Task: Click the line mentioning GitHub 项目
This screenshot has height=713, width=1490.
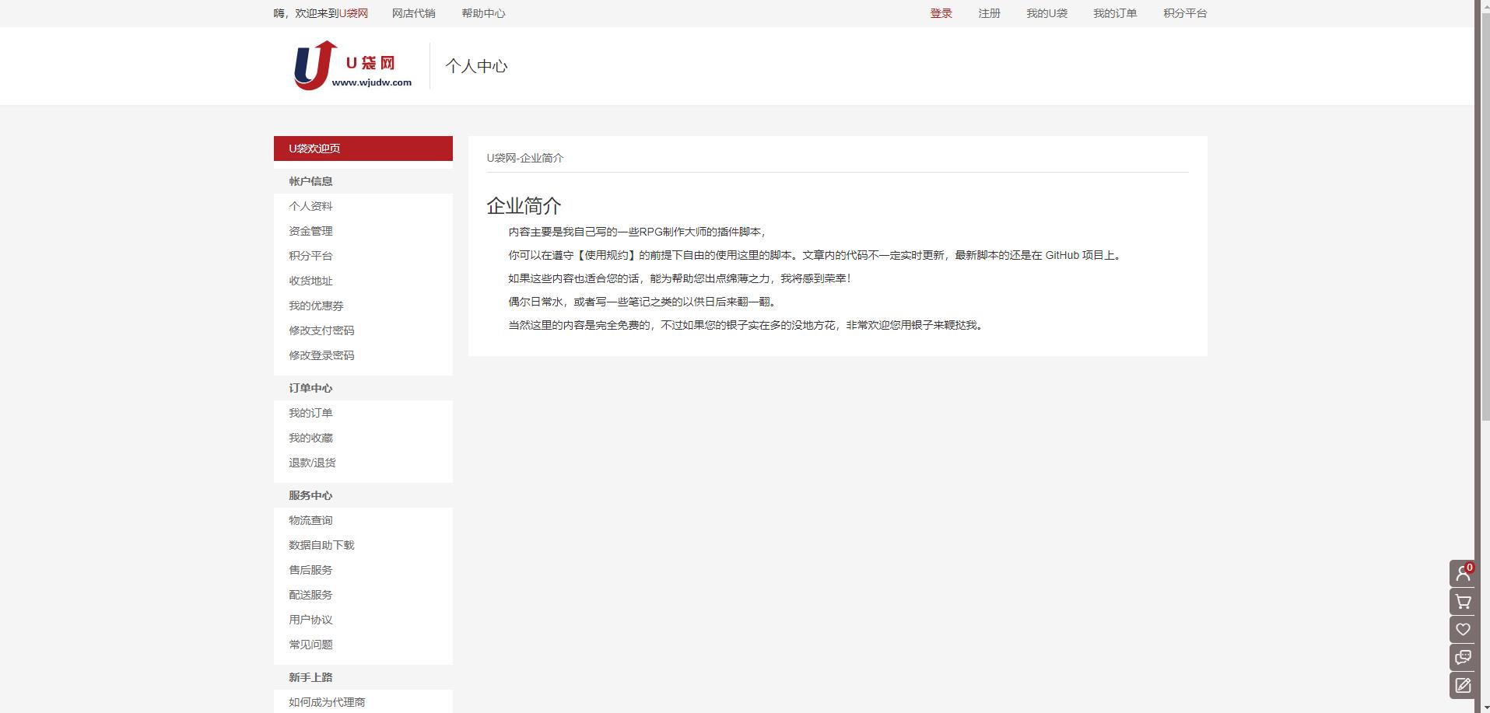Action: [815, 255]
